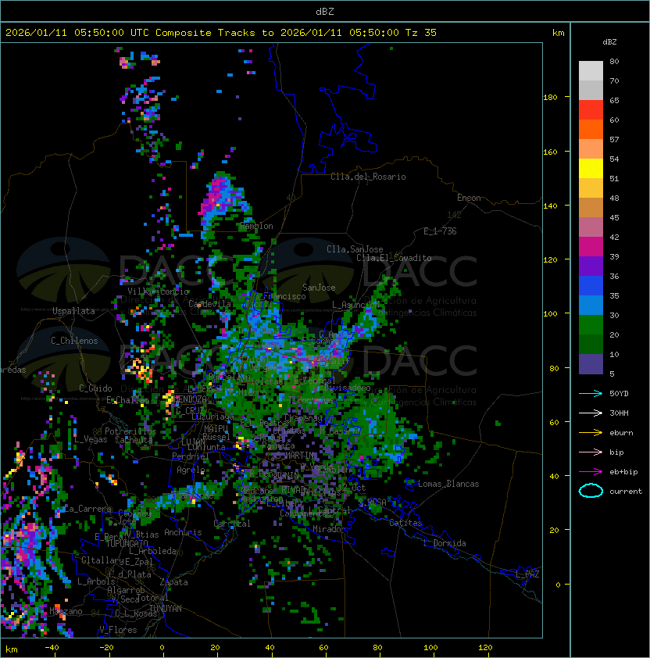Click the '-40' tick on the horizontal km axis
This screenshot has height=658, width=650.
52,648
